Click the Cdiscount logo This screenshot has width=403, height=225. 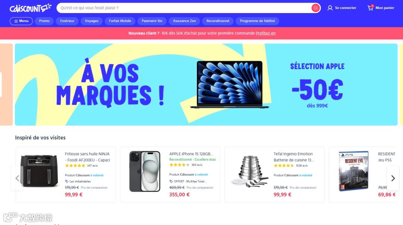pos(31,8)
